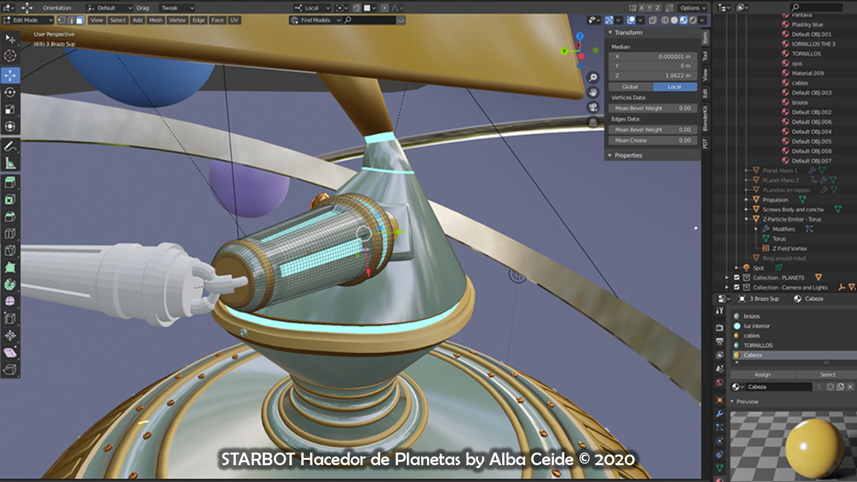Click the Local coordinates button
The image size is (857, 482).
click(x=675, y=87)
